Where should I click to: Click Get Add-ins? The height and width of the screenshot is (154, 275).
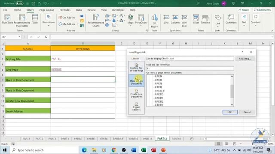pos(67,18)
